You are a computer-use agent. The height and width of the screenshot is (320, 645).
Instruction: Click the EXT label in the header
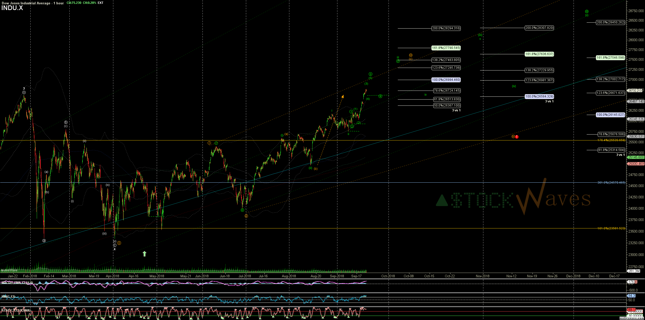click(x=100, y=3)
